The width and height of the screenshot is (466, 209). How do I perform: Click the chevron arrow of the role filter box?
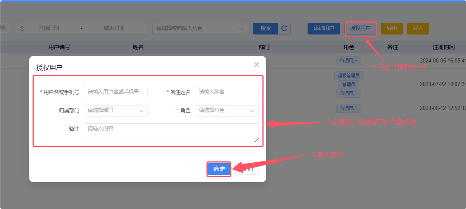pos(241,28)
